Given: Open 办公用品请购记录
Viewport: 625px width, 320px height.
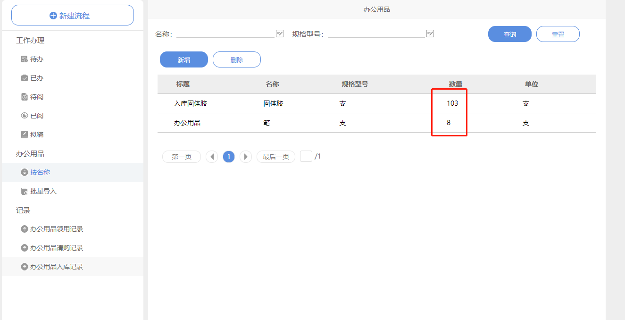Looking at the screenshot, I should pos(73,248).
